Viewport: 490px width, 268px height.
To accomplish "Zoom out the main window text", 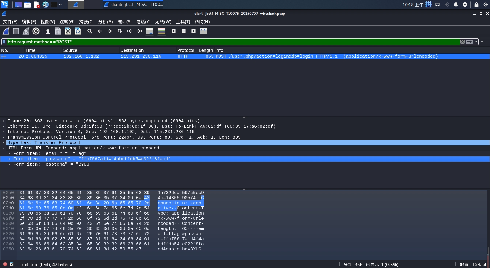I will tap(184, 31).
